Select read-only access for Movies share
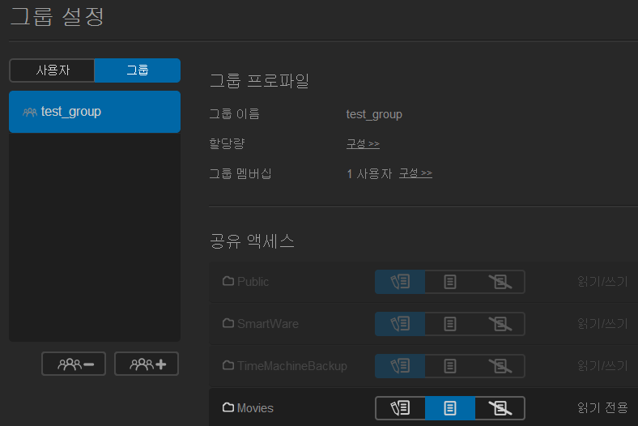 450,408
